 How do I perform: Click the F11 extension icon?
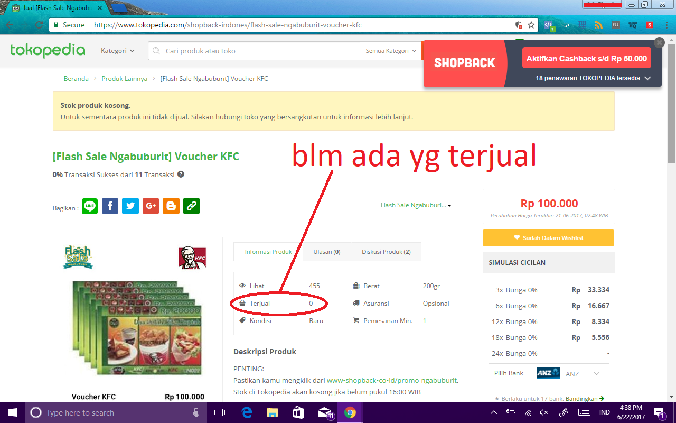coord(616,25)
